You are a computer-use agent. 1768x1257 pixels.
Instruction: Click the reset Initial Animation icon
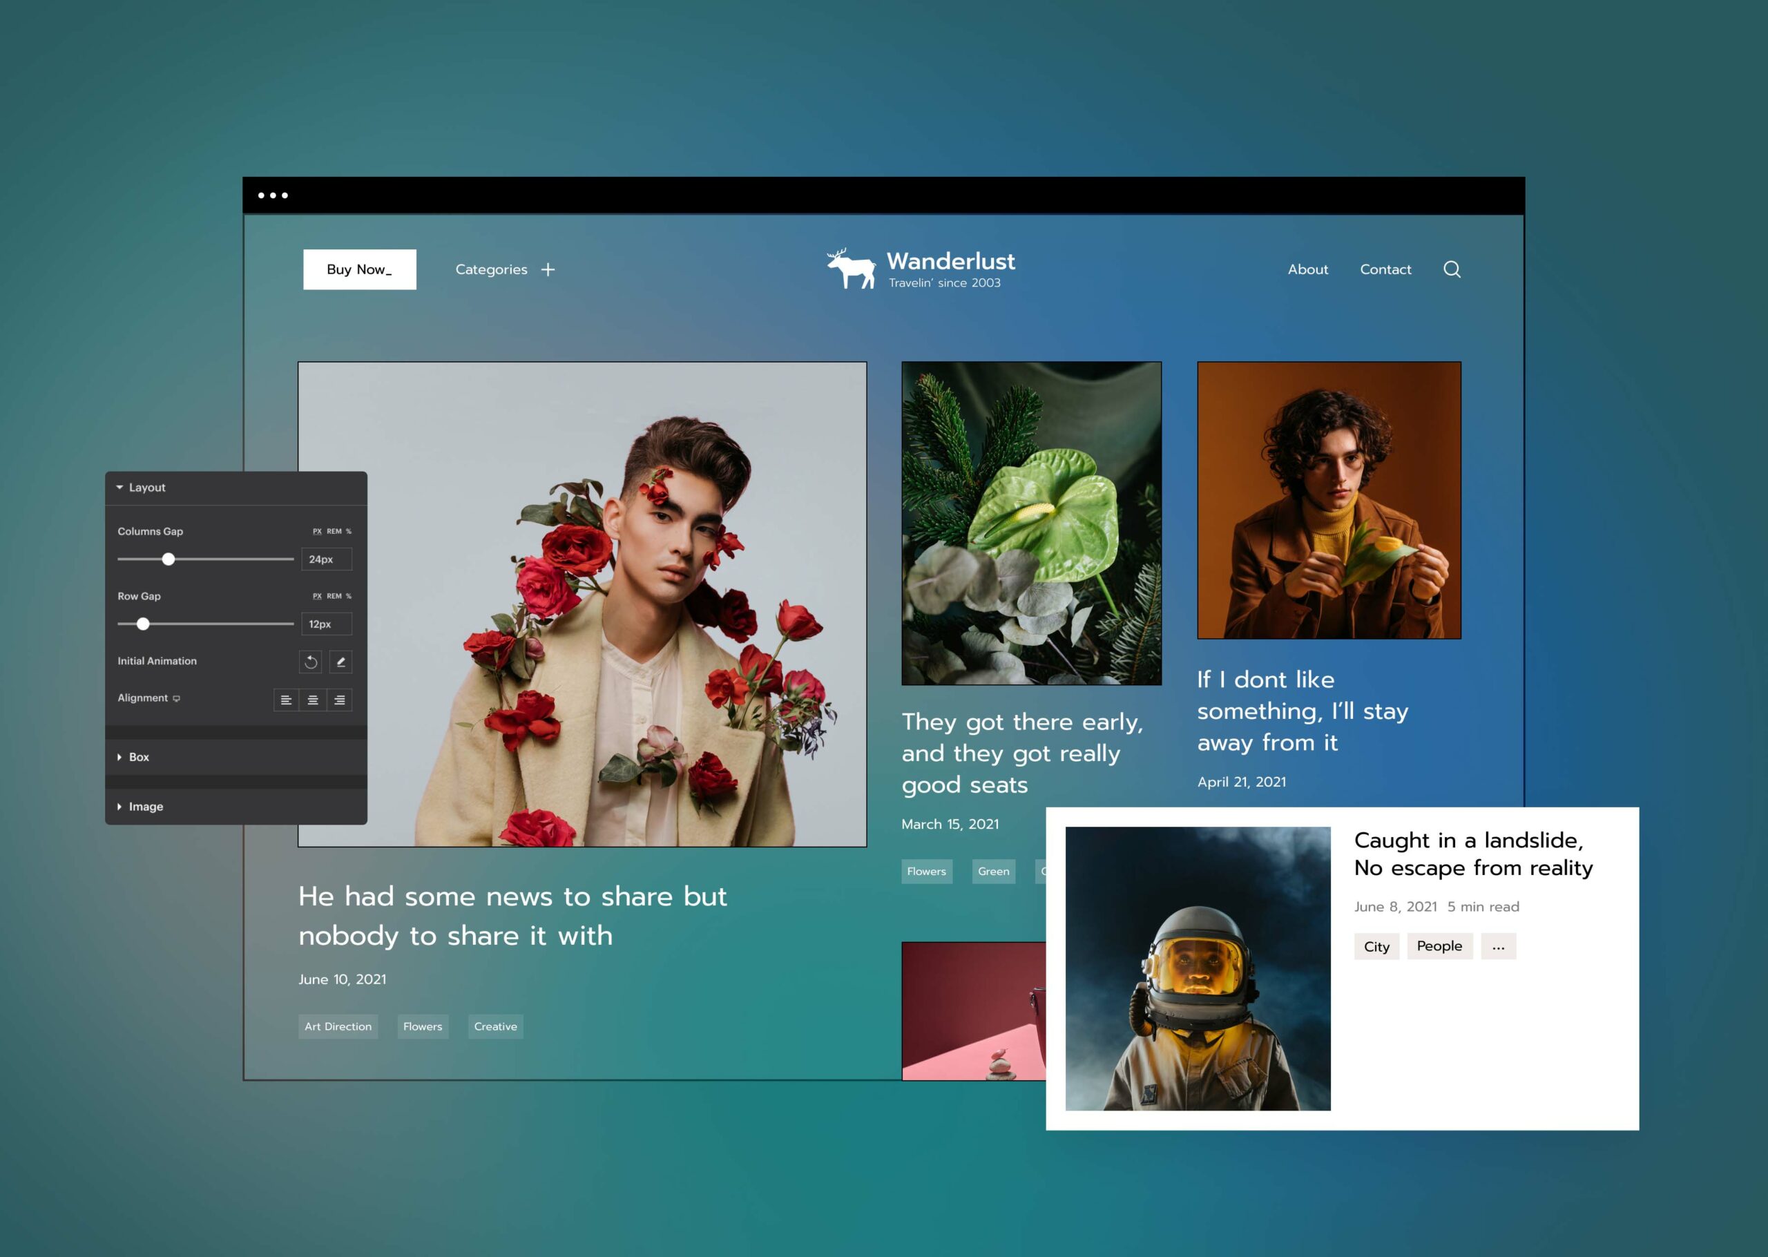[x=310, y=662]
